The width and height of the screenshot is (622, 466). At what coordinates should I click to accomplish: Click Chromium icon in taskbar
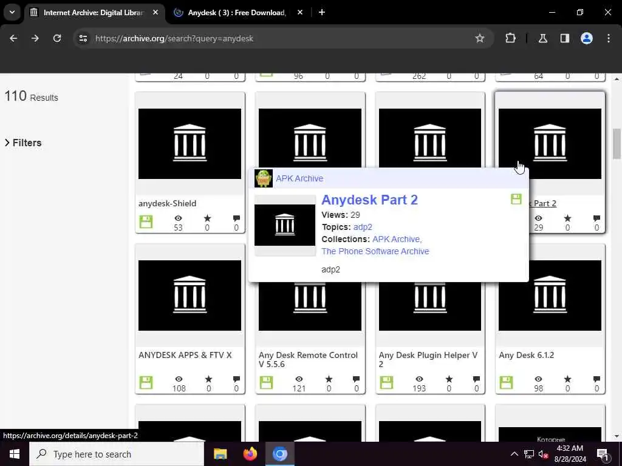(279, 454)
